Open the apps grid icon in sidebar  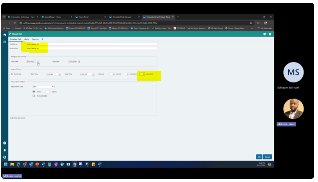pos(5,41)
